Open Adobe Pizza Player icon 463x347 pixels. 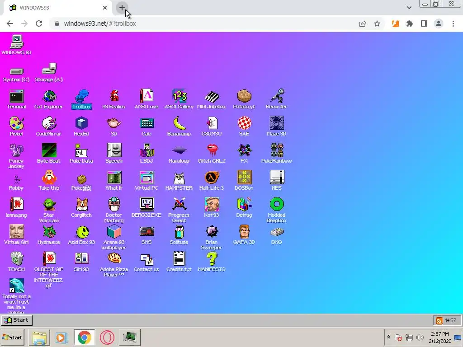(114, 265)
